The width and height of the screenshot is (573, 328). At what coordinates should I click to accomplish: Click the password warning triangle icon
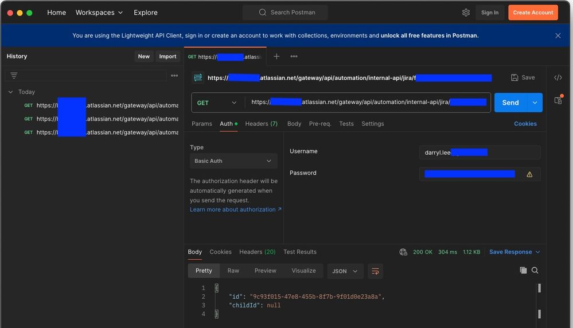pyautogui.click(x=529, y=174)
